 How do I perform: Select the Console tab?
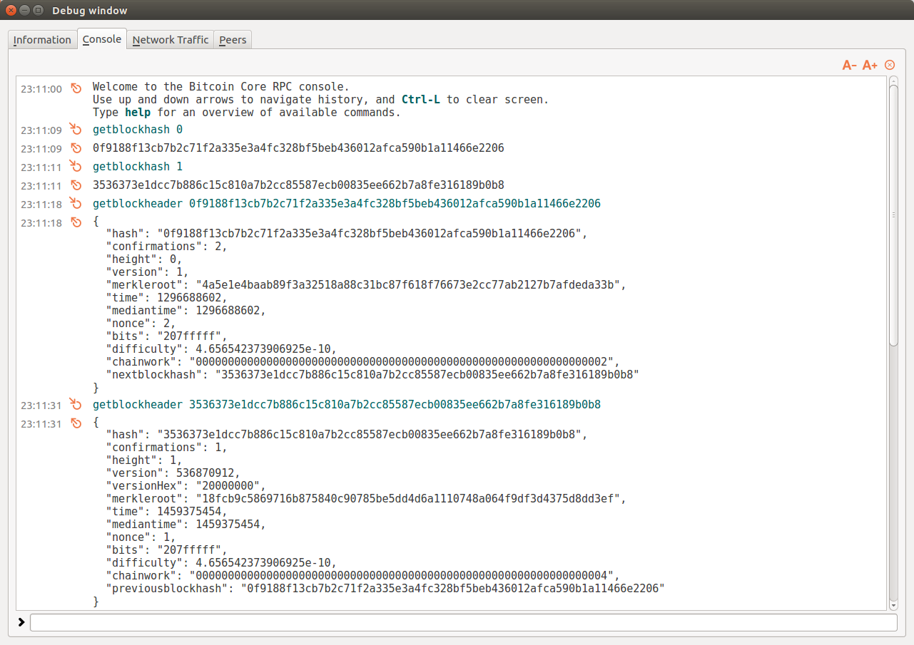pos(102,39)
